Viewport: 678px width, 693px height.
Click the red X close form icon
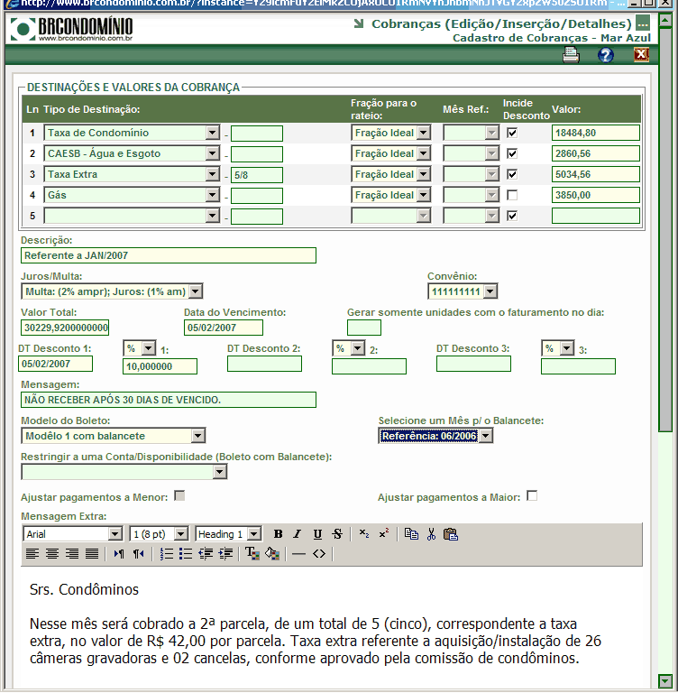coord(641,55)
